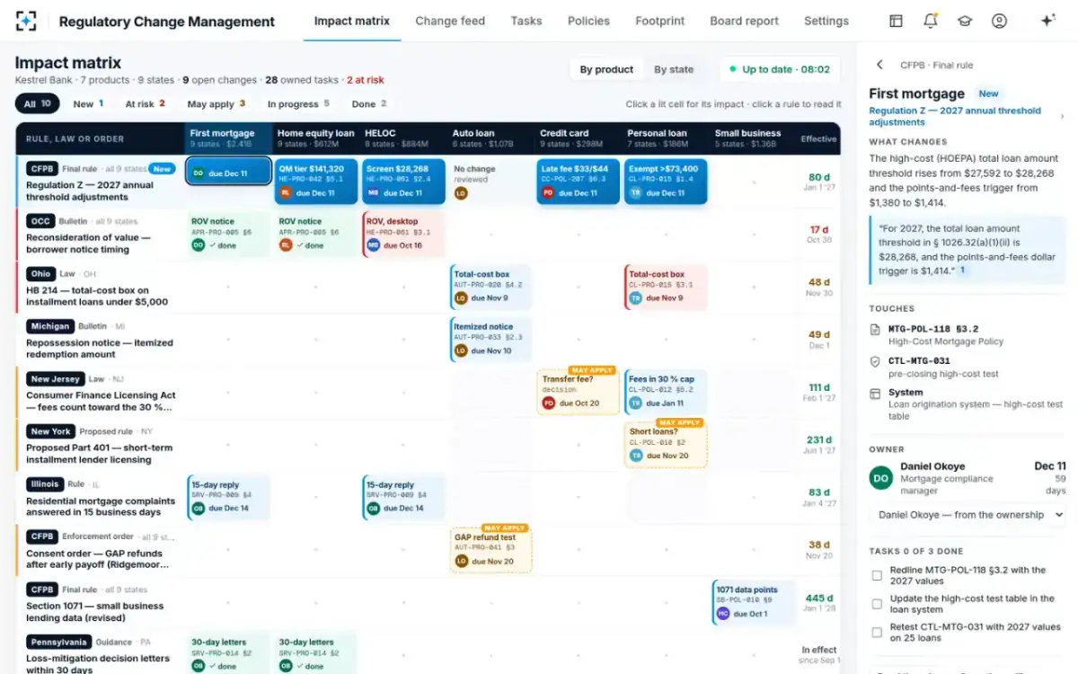Click the TR avatar in Exempt >$73,400 cell
1078x674 pixels.
[635, 193]
